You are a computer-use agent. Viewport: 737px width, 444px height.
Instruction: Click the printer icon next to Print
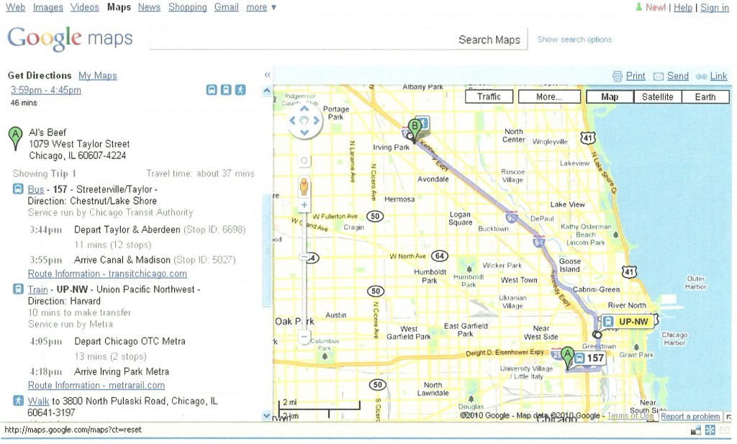(617, 76)
